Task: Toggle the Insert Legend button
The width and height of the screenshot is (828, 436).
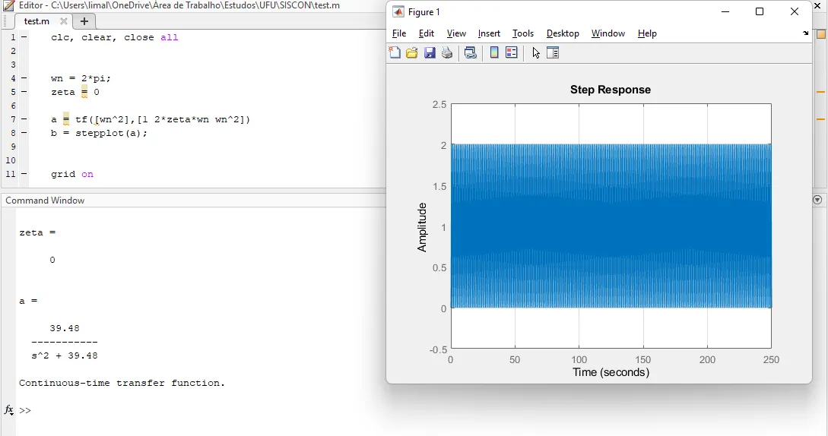Action: pyautogui.click(x=512, y=52)
